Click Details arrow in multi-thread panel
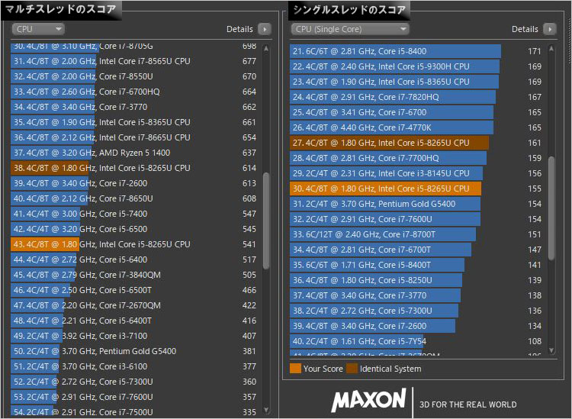This screenshot has height=419, width=572. [x=265, y=29]
